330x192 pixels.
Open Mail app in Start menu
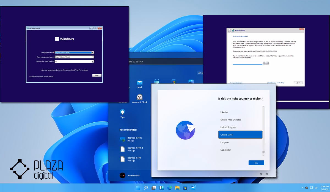point(139,84)
